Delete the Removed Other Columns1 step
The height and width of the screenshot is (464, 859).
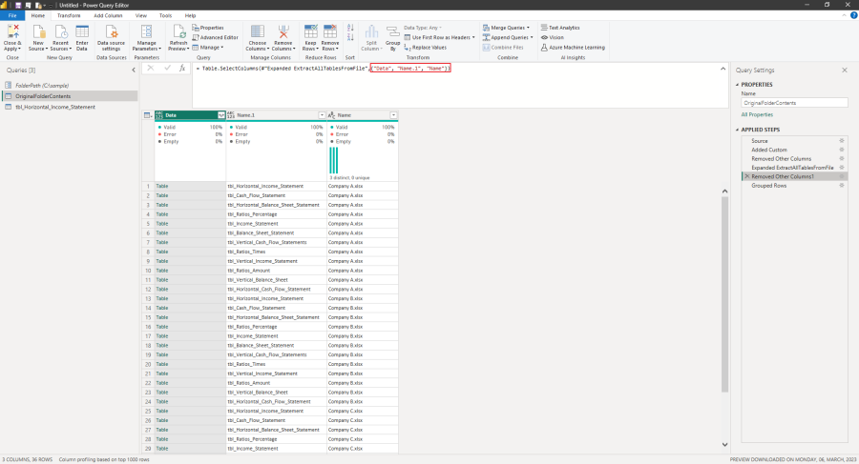pyautogui.click(x=747, y=176)
